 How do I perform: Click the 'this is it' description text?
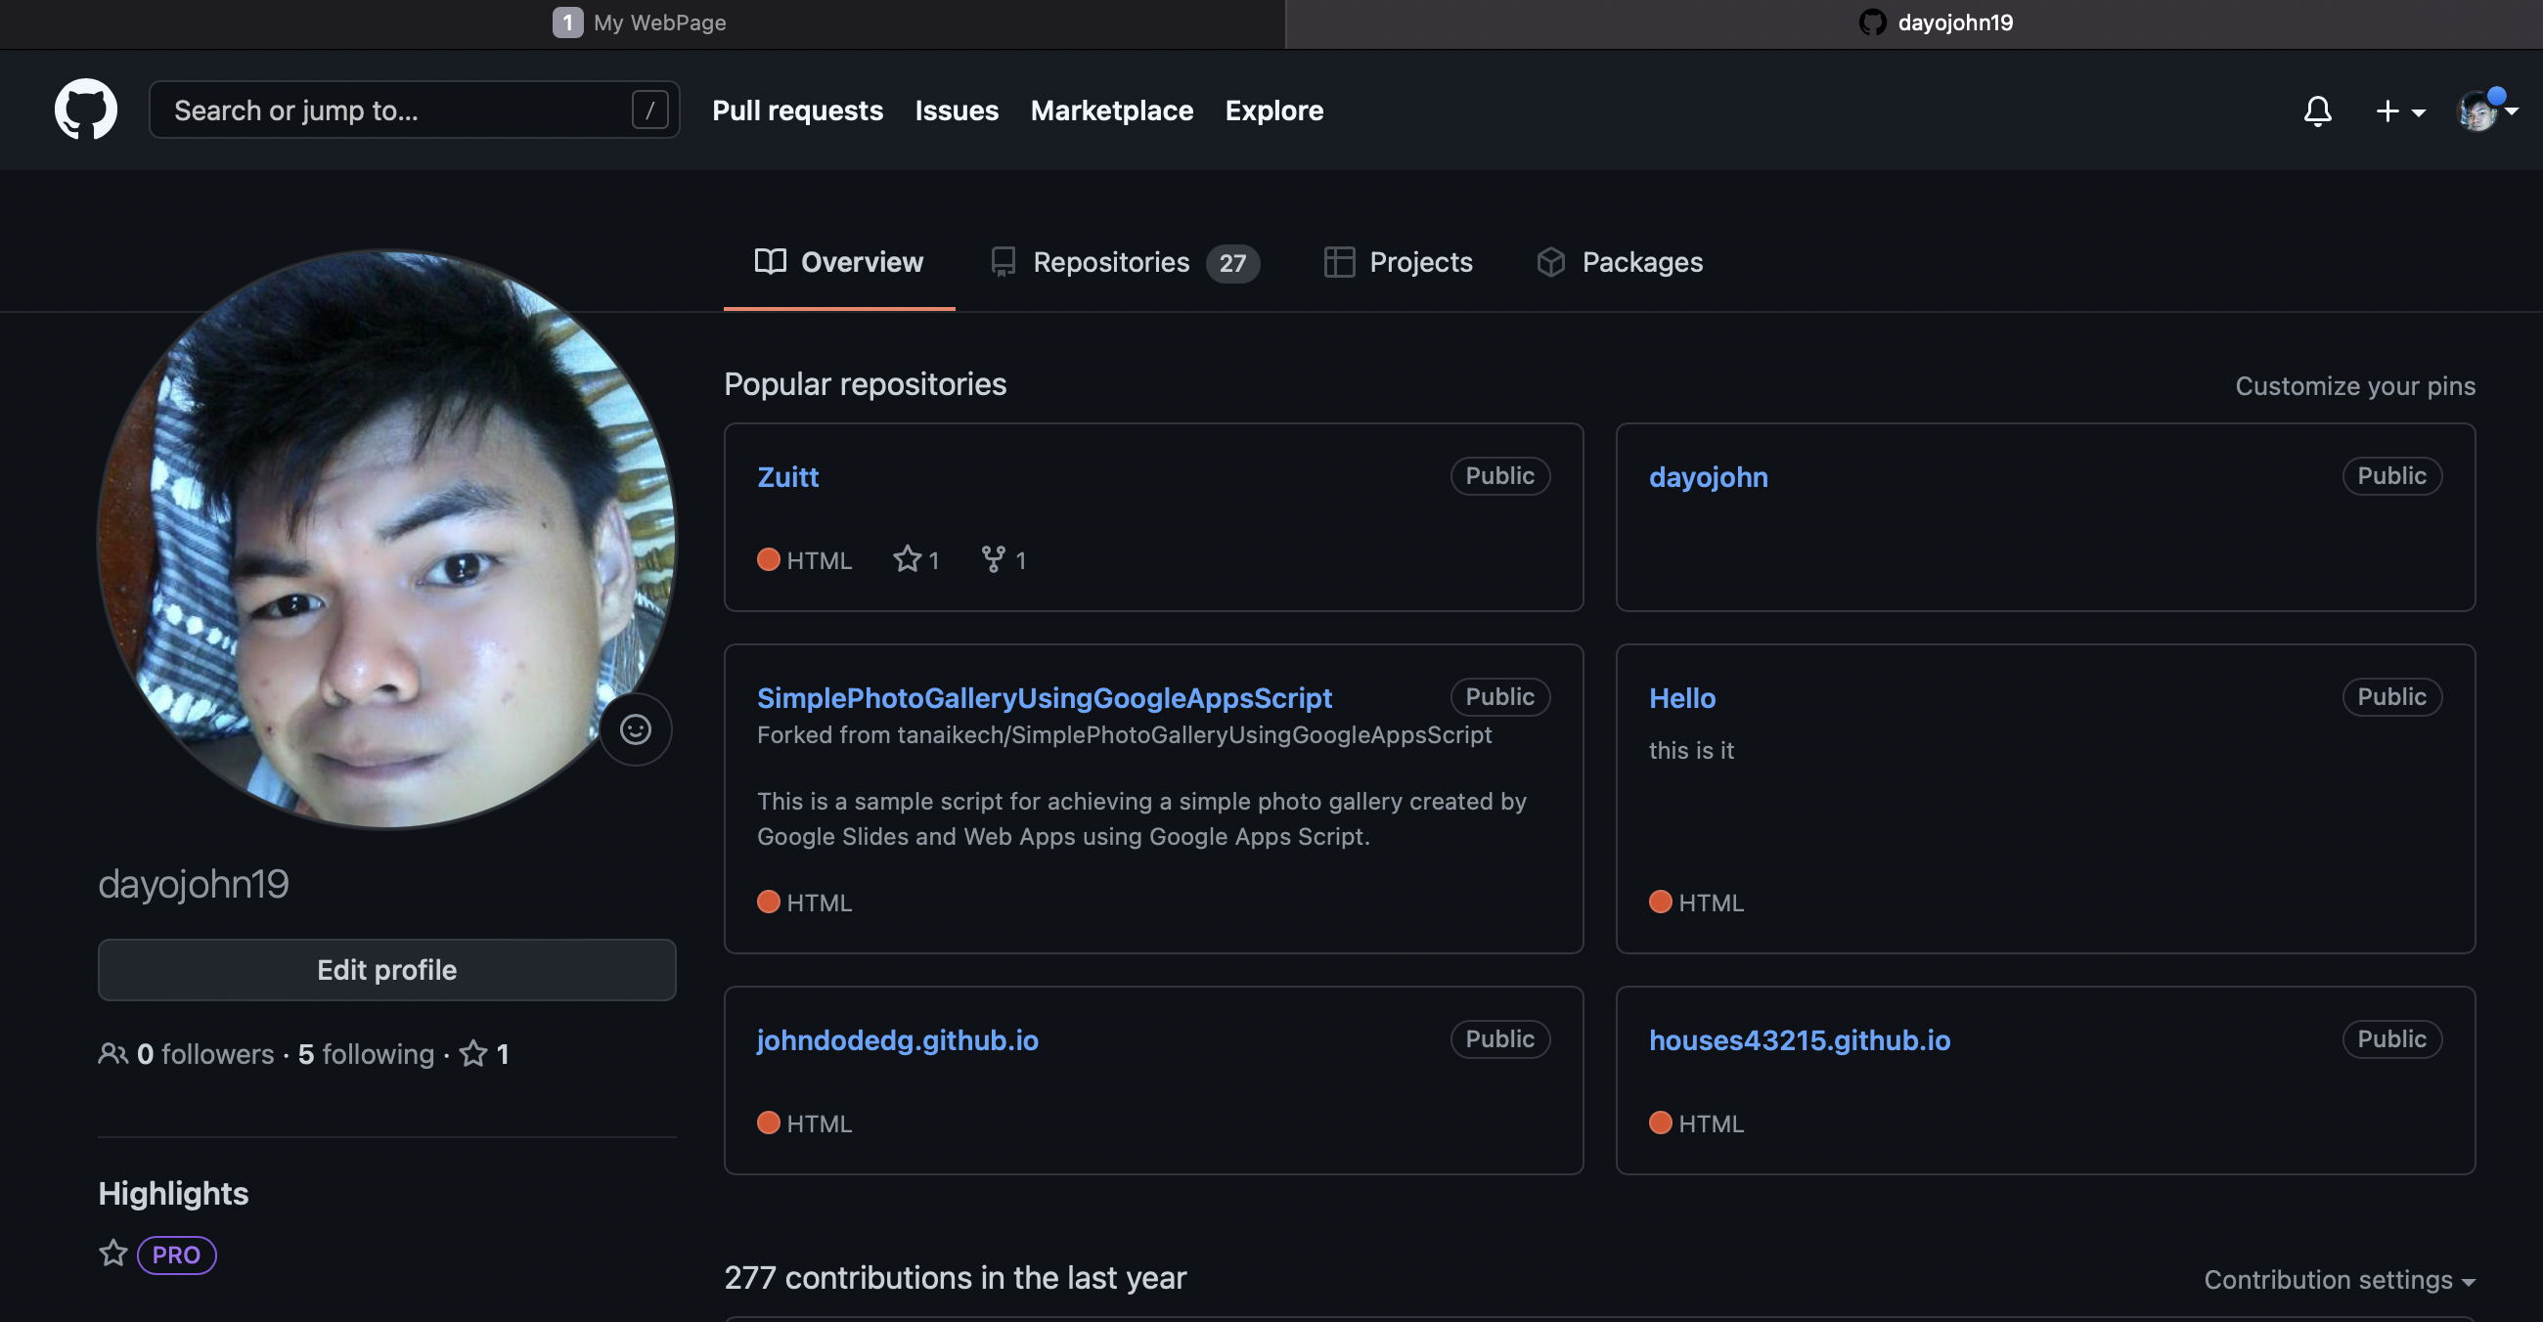point(1691,750)
